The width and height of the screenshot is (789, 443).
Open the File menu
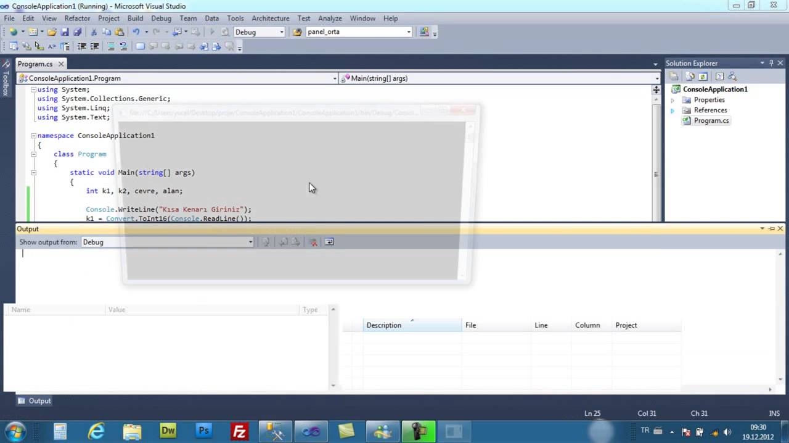pos(9,19)
